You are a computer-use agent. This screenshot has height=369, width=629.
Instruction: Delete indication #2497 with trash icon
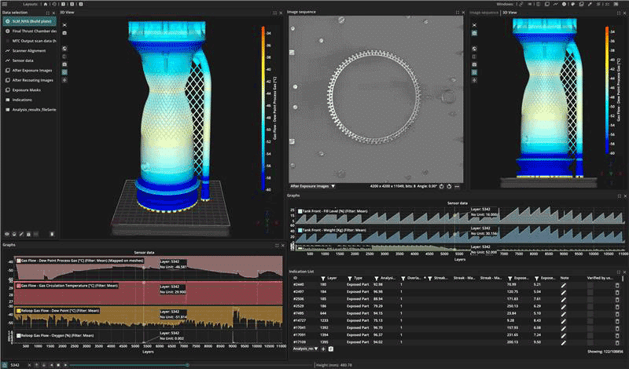pos(617,292)
